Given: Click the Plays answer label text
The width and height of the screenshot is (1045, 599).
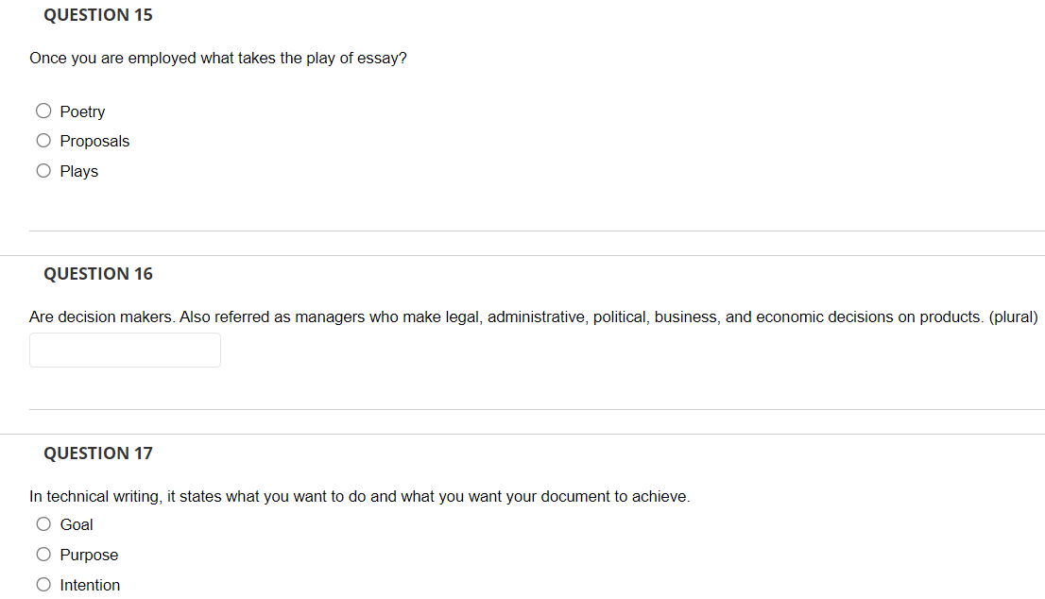Looking at the screenshot, I should pyautogui.click(x=78, y=171).
